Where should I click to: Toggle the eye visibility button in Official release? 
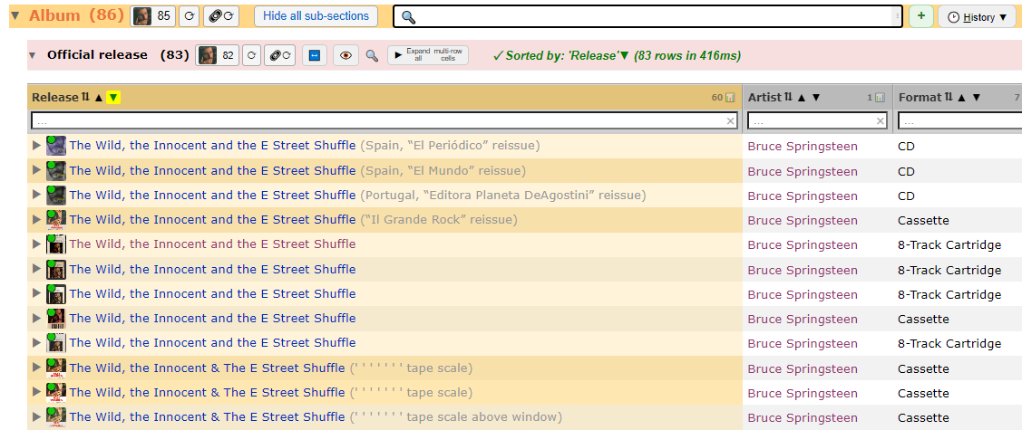click(x=346, y=56)
